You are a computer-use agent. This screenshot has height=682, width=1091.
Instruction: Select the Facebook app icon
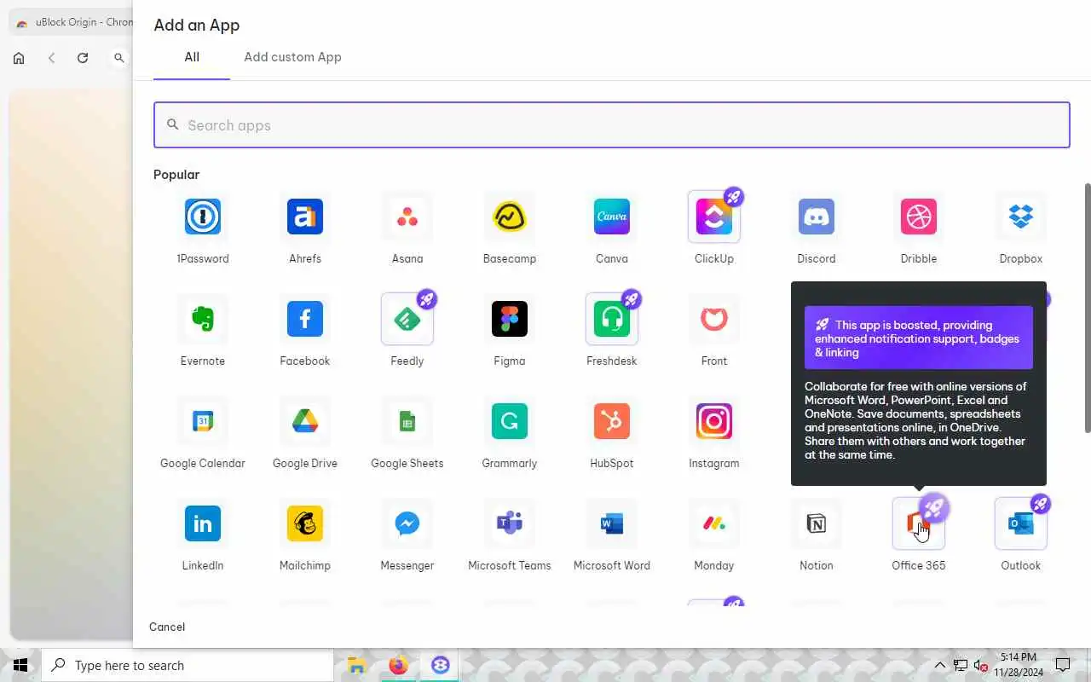coord(305,319)
